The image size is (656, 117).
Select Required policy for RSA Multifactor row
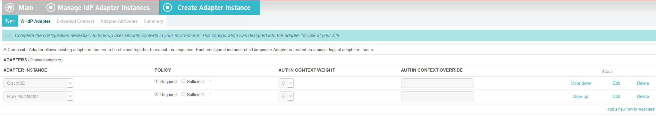(x=156, y=94)
